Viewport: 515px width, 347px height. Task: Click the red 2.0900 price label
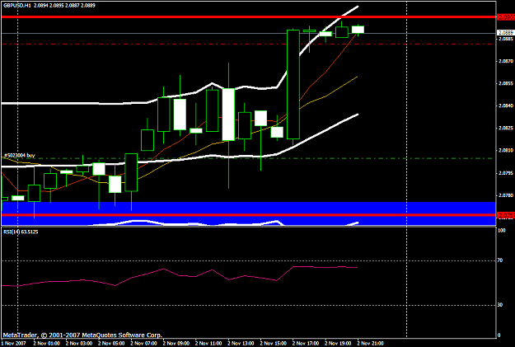[506, 16]
